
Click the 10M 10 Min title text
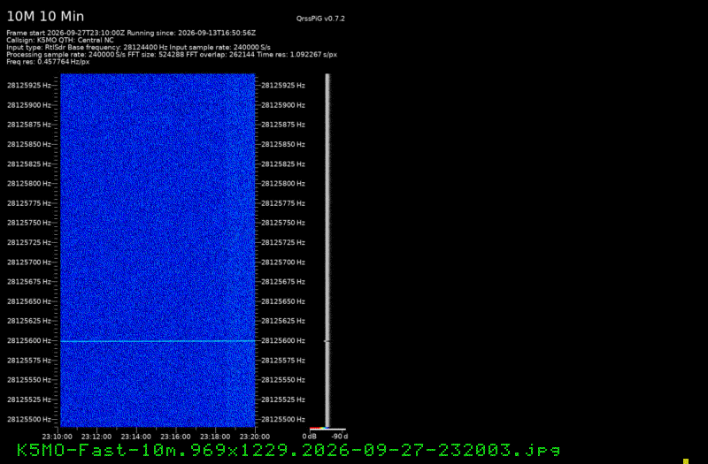point(45,17)
